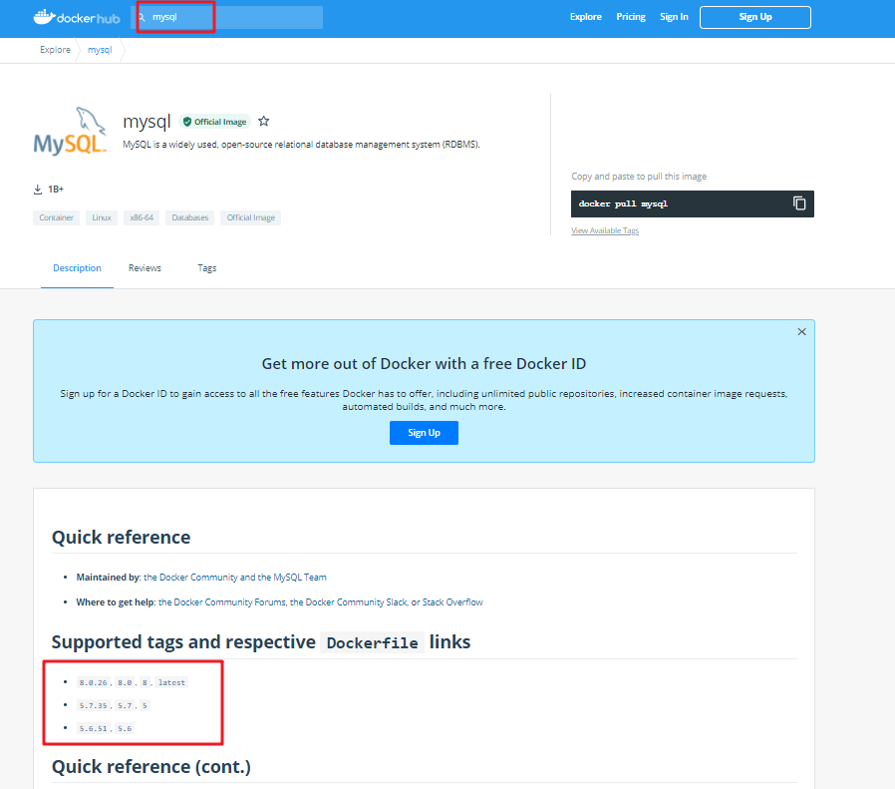This screenshot has width=895, height=789.
Task: Click the Official Image tag chip
Action: [250, 217]
